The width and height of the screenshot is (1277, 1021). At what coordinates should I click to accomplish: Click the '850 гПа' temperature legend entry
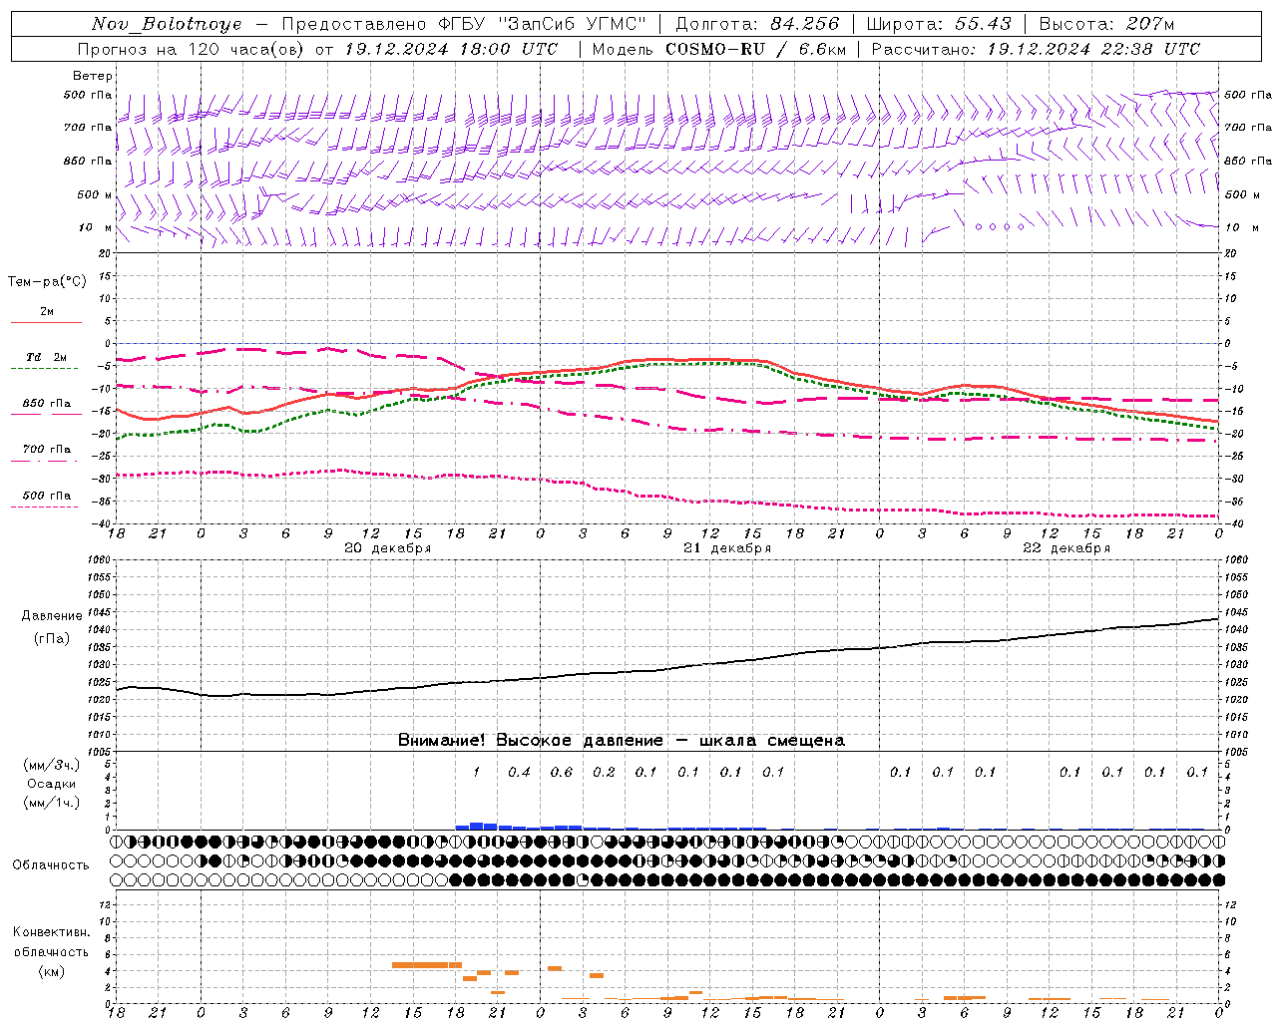tap(46, 404)
